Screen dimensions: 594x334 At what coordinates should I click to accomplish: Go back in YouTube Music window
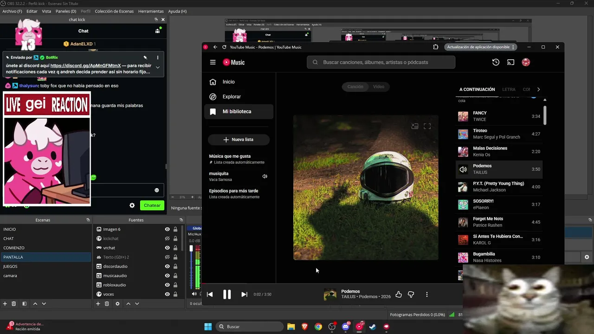[215, 47]
